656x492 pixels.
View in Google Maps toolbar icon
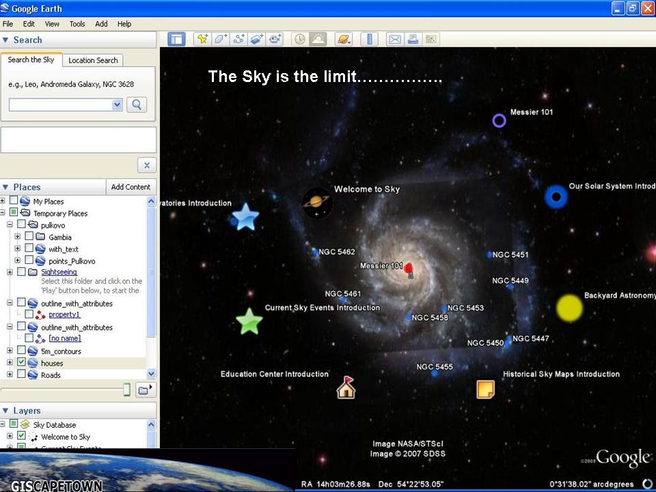point(431,40)
